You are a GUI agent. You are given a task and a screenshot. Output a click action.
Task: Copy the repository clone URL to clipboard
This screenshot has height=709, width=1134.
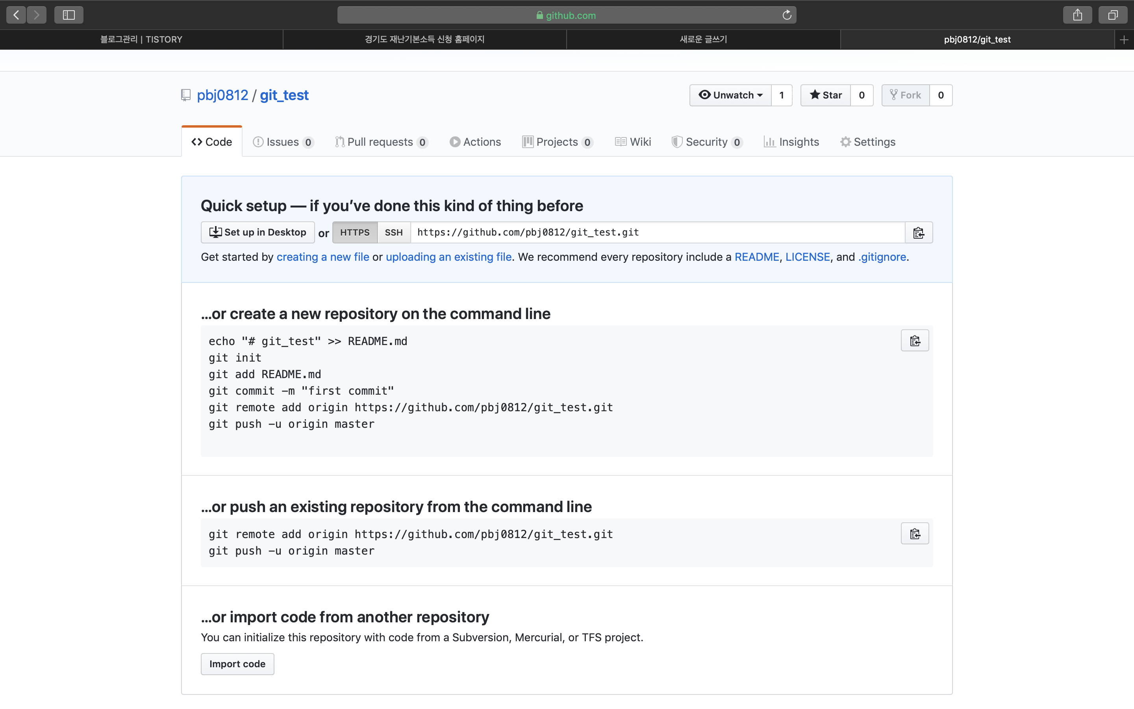pos(919,232)
